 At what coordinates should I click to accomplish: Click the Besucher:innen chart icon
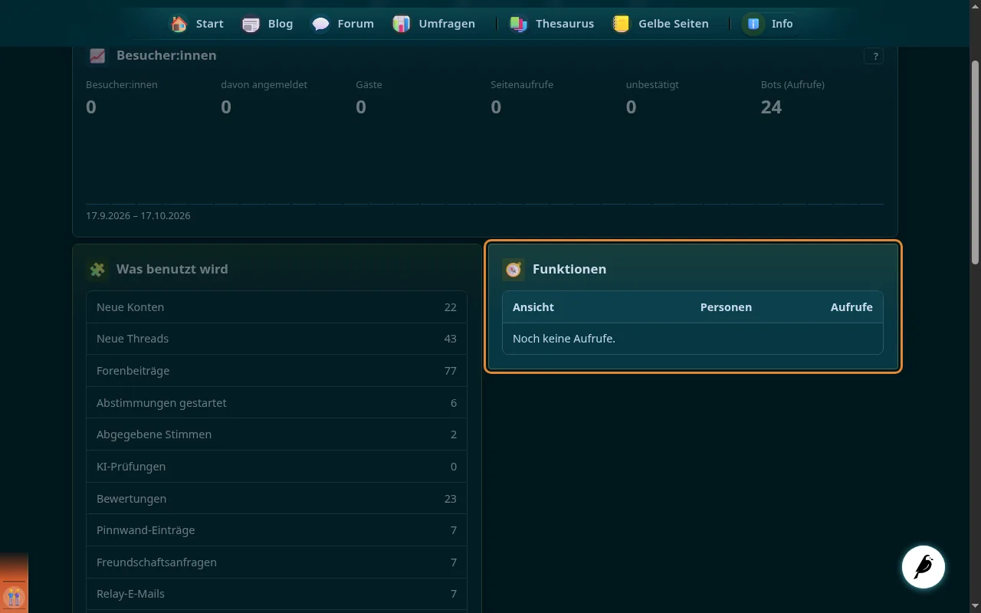coord(97,55)
